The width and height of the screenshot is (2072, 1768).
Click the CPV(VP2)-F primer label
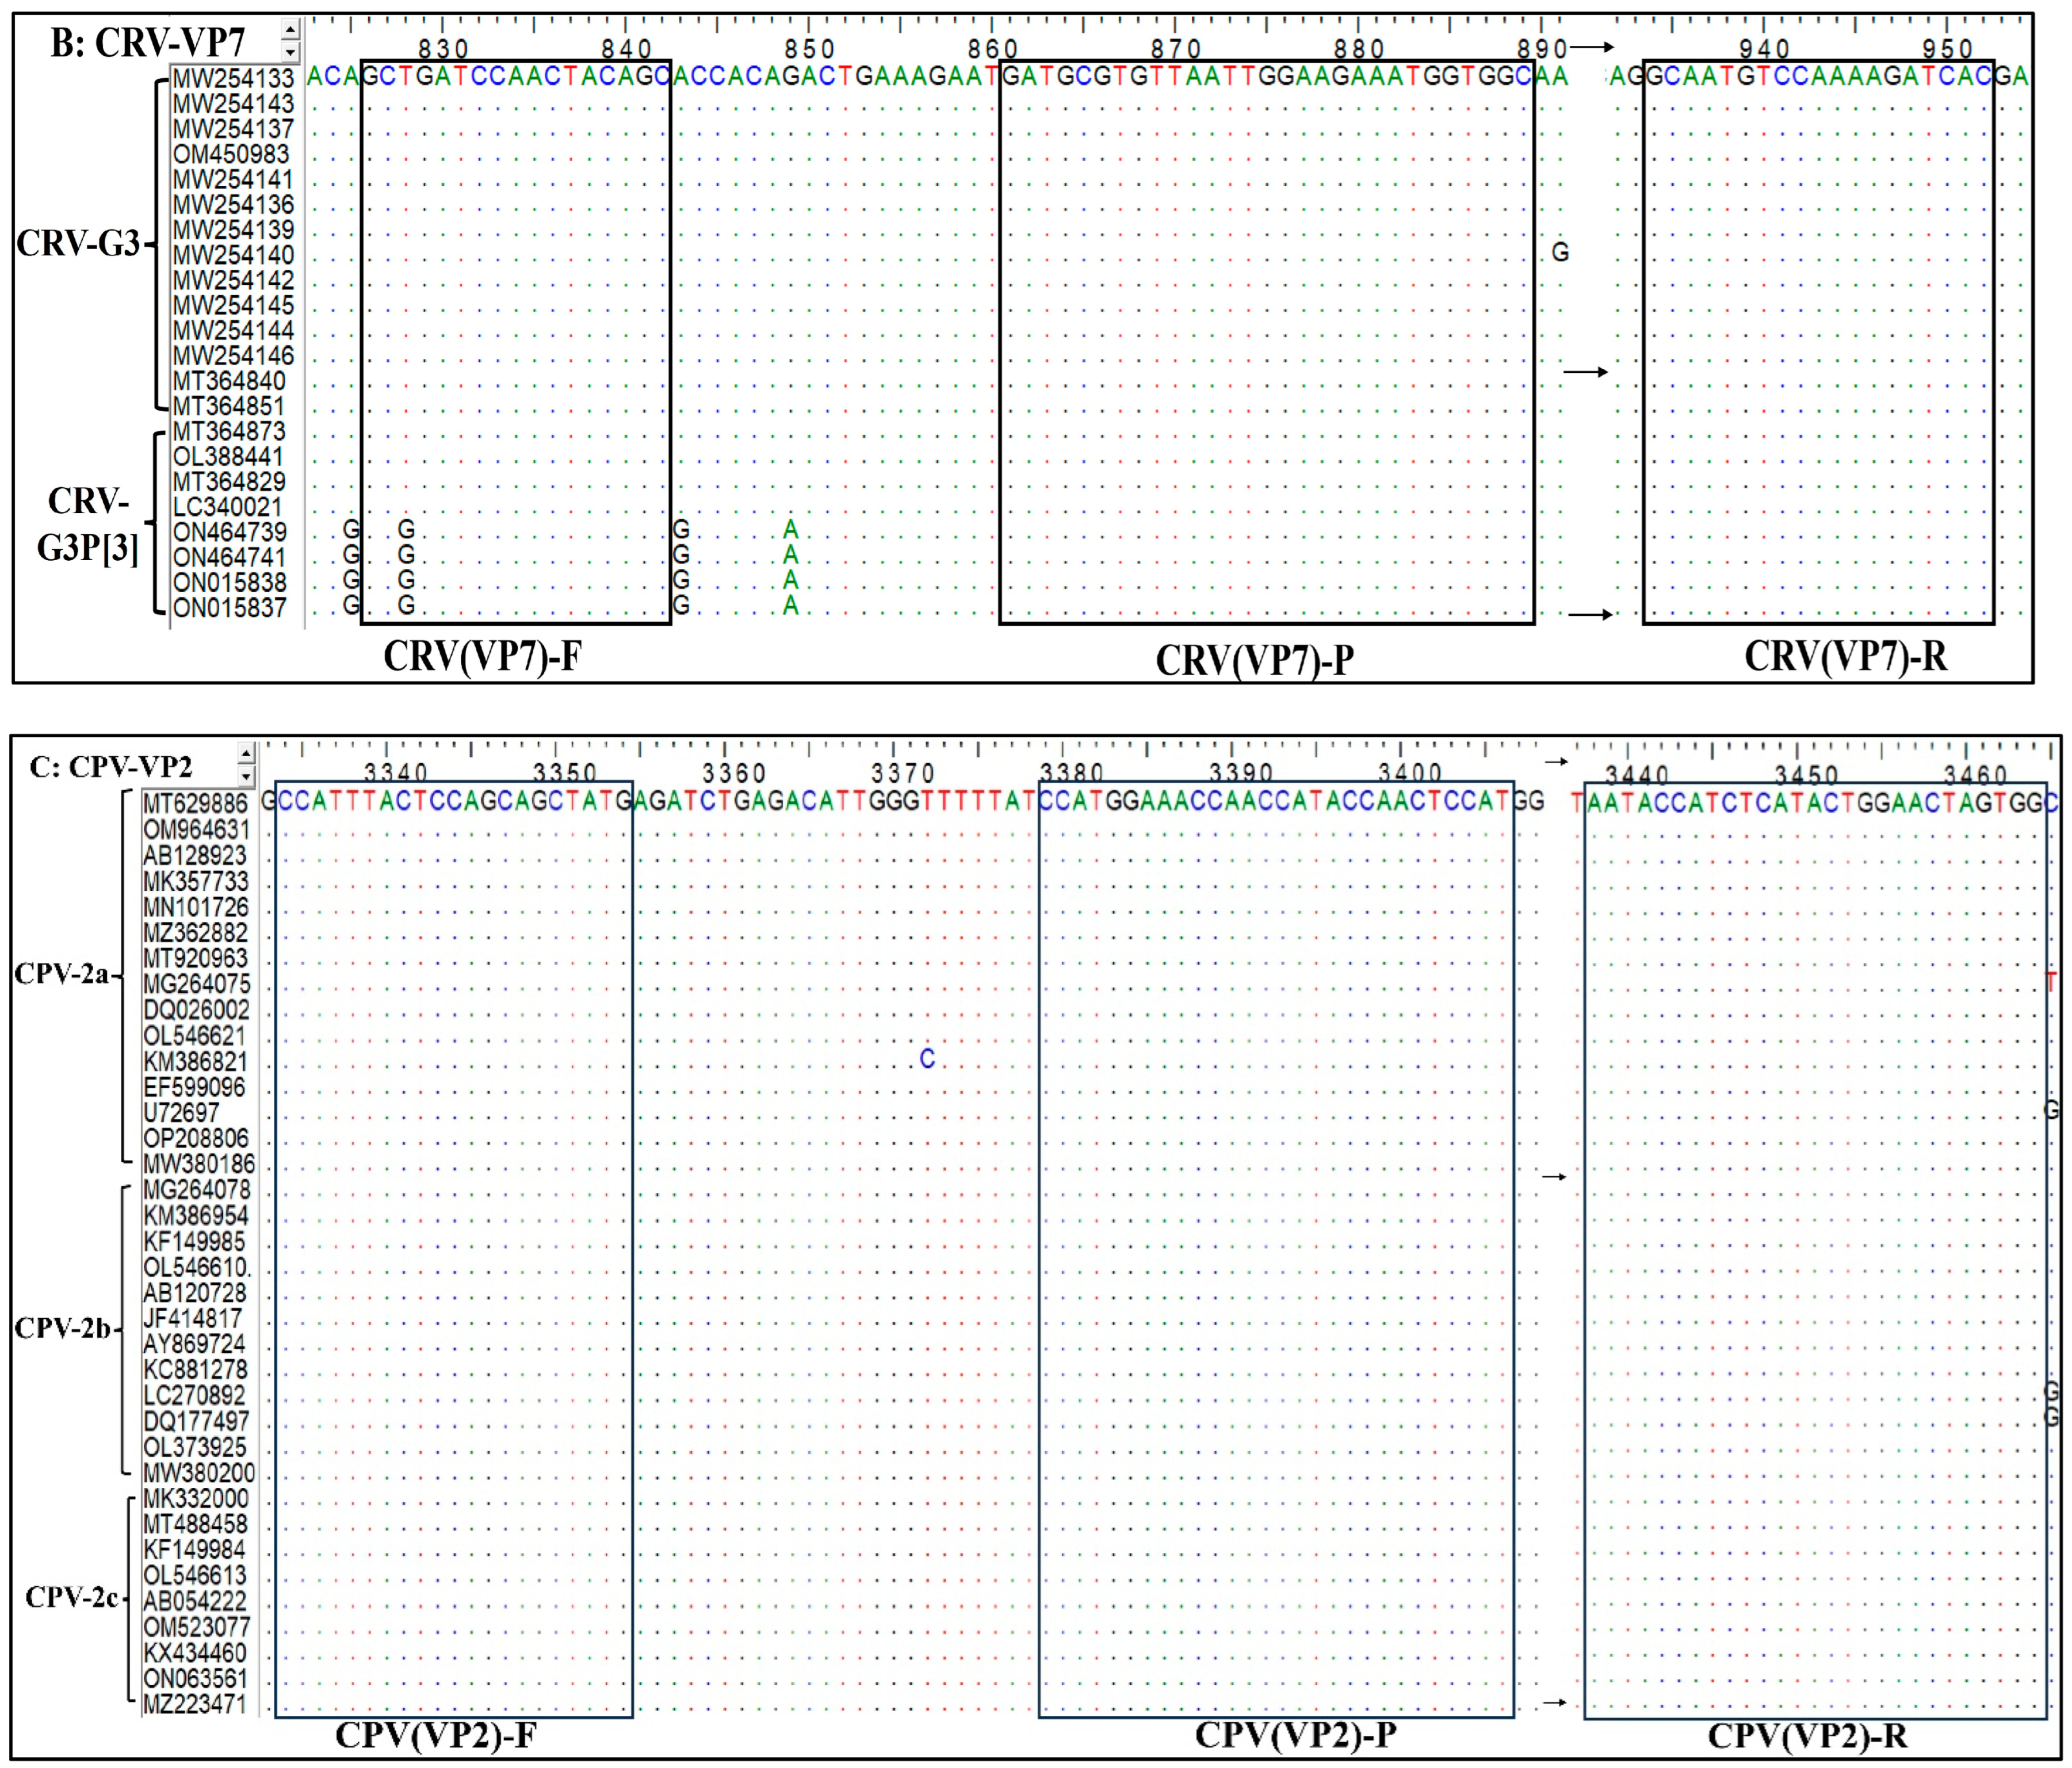[x=435, y=1735]
